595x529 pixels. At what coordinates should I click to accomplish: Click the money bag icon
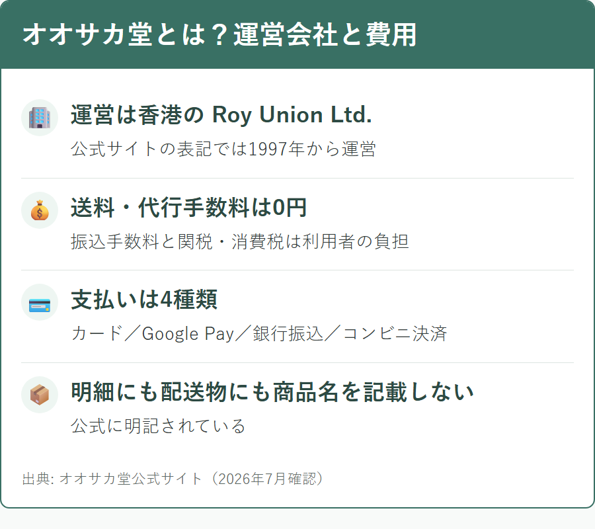point(40,210)
